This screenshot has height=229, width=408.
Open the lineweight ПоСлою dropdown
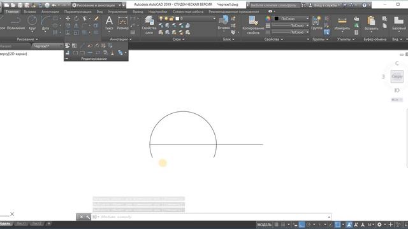click(291, 25)
